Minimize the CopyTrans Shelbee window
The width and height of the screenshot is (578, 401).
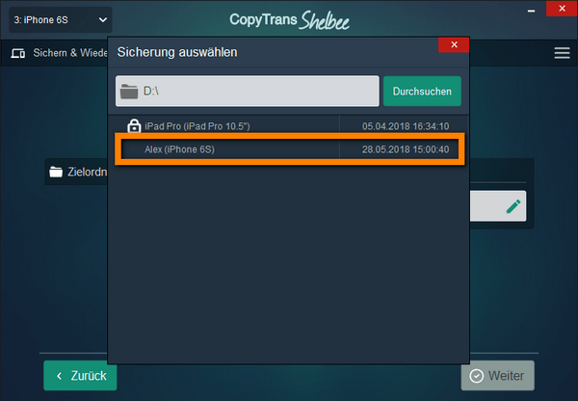click(x=531, y=11)
